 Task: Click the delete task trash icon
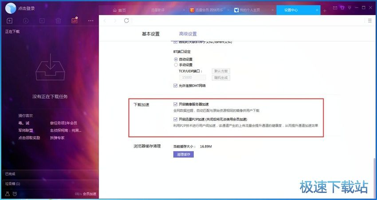point(58,21)
